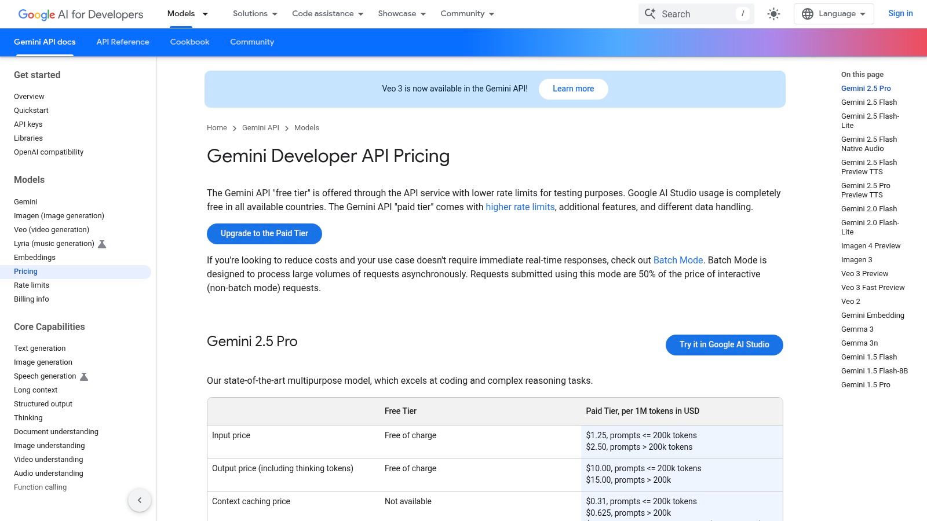Switch to the API Reference tab
This screenshot has height=521, width=927.
[x=123, y=42]
